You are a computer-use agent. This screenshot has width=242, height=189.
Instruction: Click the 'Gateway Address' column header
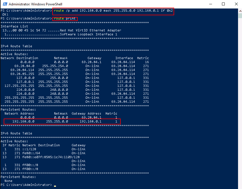point(87,113)
